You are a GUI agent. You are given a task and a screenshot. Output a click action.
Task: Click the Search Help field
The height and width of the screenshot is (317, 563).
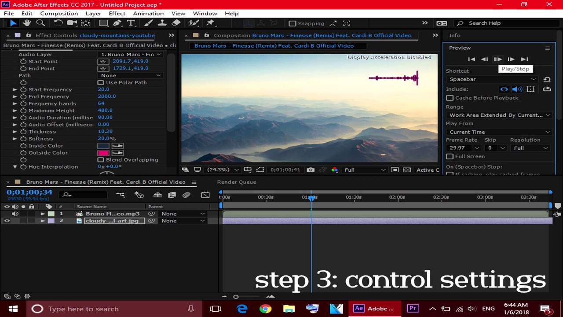coord(506,23)
